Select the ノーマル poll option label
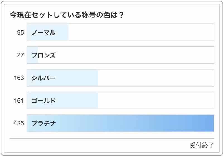This screenshot has height=157, width=223. [43, 33]
